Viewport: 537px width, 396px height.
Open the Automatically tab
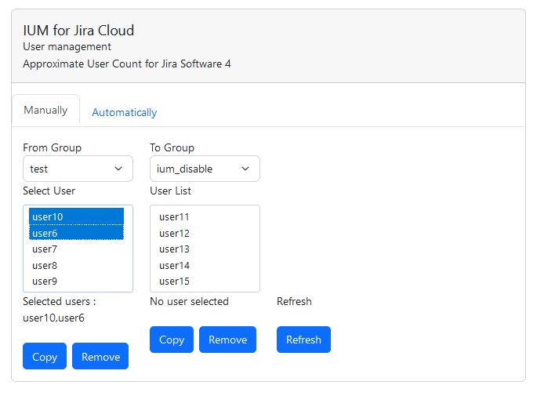coord(124,112)
